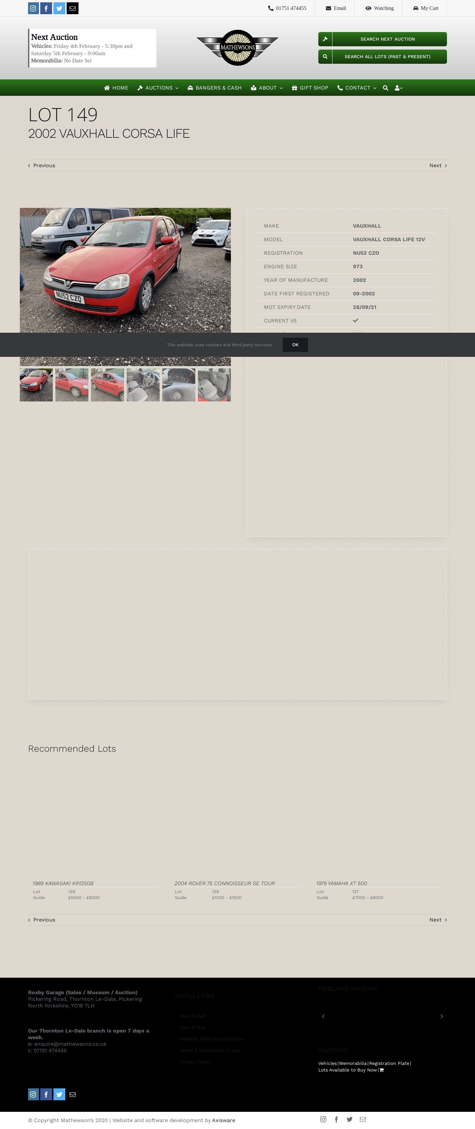Image resolution: width=475 pixels, height=1129 pixels.
Task: Go to Next lot at top
Action: [438, 165]
